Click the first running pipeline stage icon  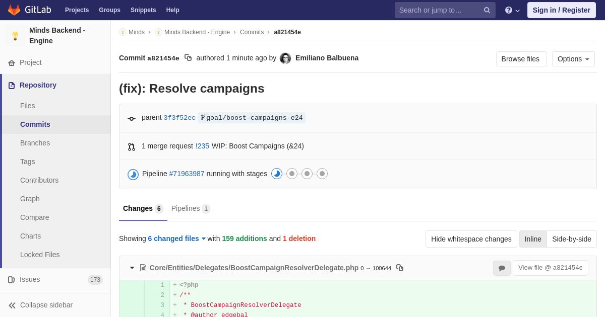click(x=277, y=174)
